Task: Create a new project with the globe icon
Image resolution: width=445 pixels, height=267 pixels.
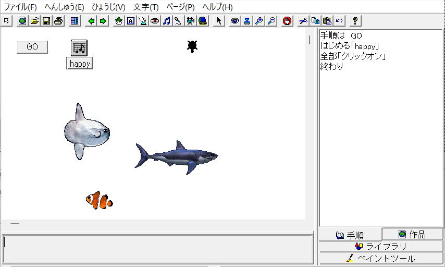Action: (22, 21)
